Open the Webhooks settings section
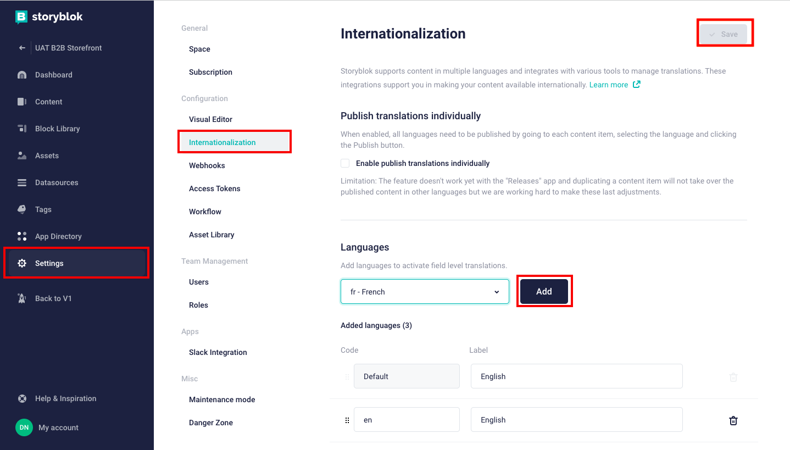The image size is (790, 450). (x=207, y=165)
